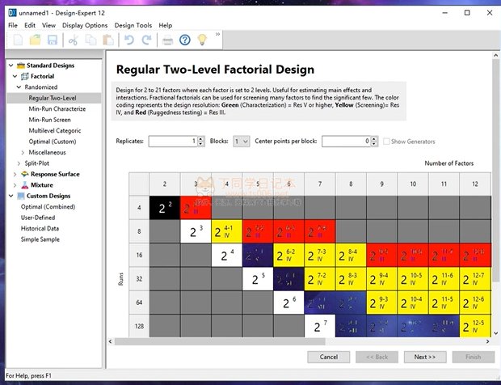The width and height of the screenshot is (501, 385).
Task: Click the New Design toolbar icon
Action: coord(16,40)
